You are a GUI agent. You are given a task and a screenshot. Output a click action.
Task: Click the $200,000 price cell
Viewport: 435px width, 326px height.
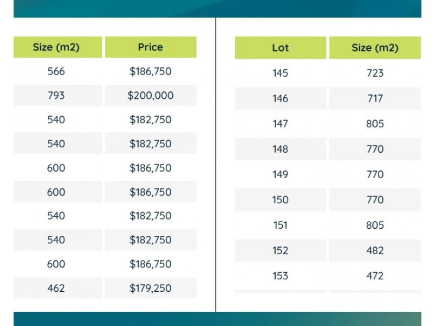(x=151, y=96)
